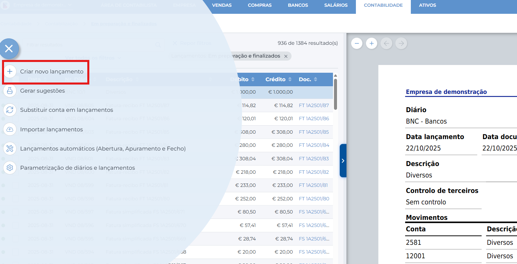Collapse the preview panel with side chevron
517x264 pixels.
tap(343, 161)
